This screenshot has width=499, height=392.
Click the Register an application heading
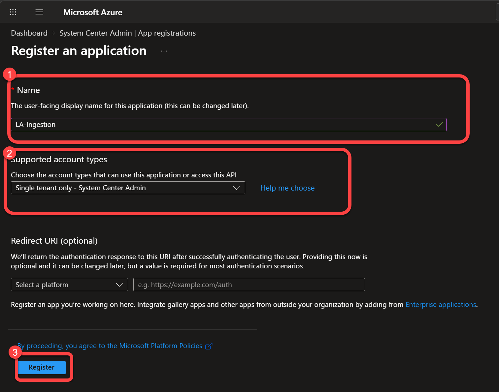tap(79, 51)
